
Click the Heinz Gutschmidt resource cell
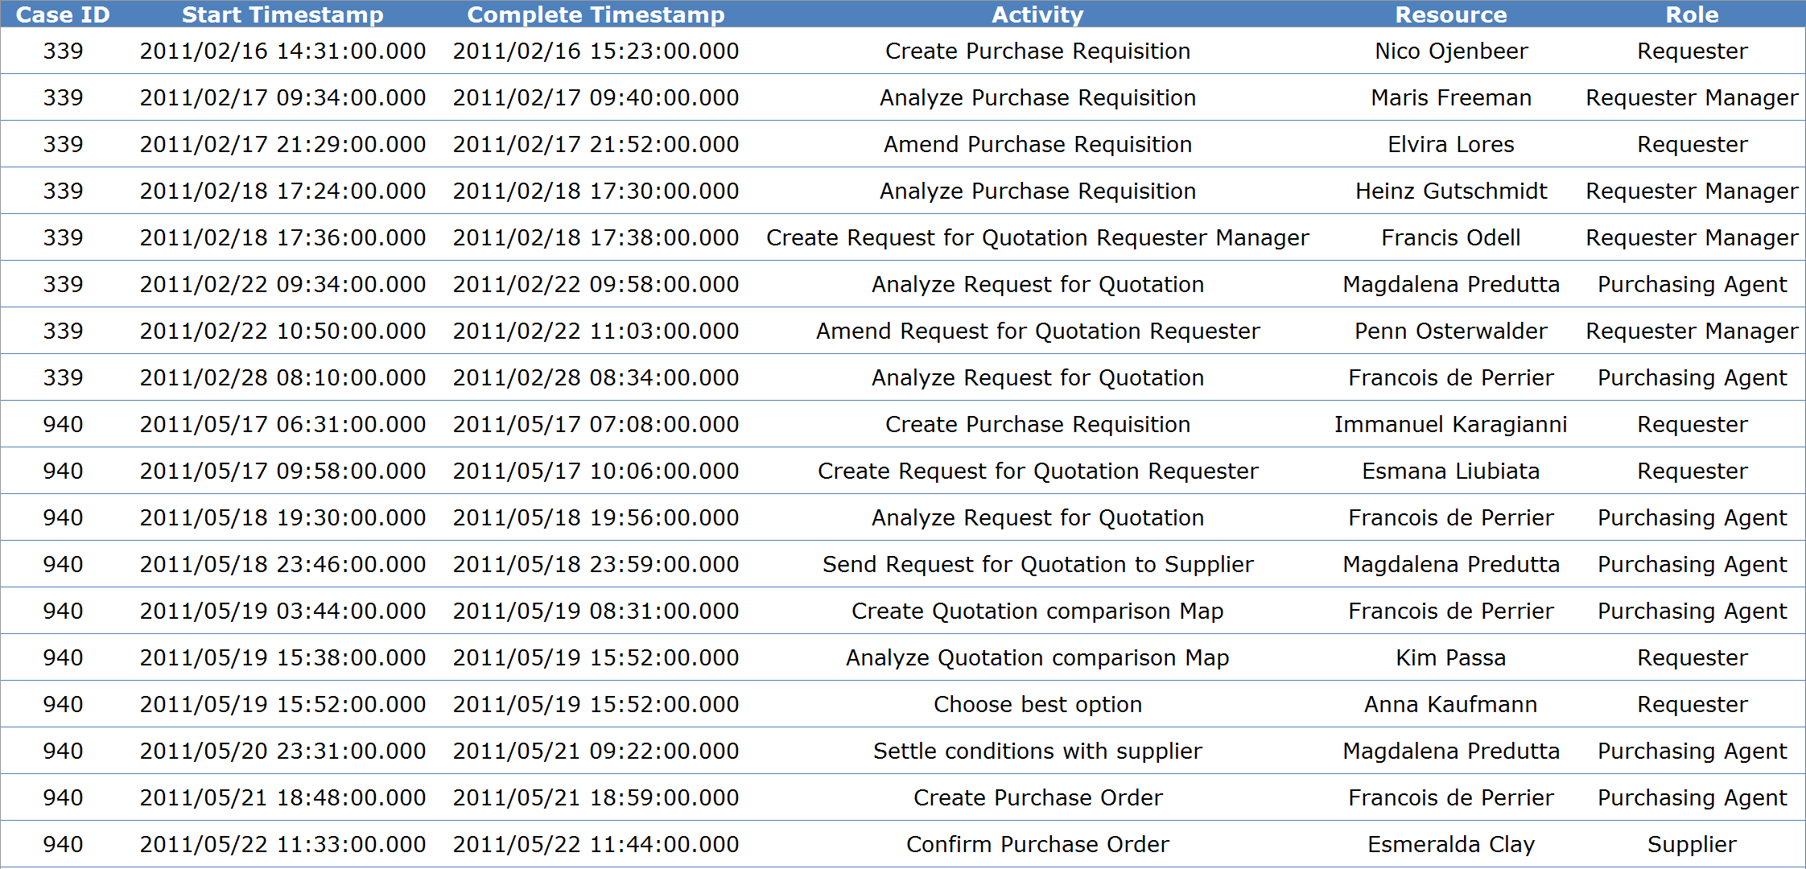click(x=1450, y=191)
